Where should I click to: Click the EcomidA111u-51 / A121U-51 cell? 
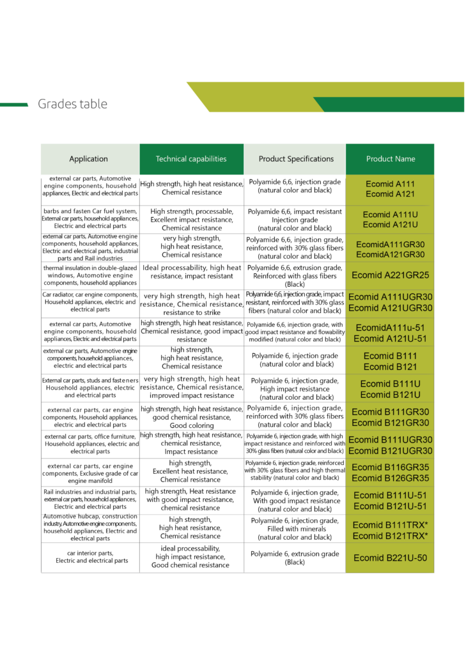click(x=390, y=333)
